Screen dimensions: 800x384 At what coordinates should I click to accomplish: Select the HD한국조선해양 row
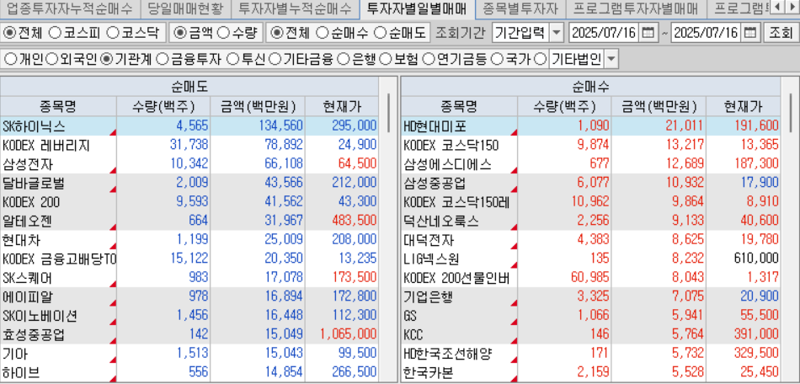click(591, 355)
